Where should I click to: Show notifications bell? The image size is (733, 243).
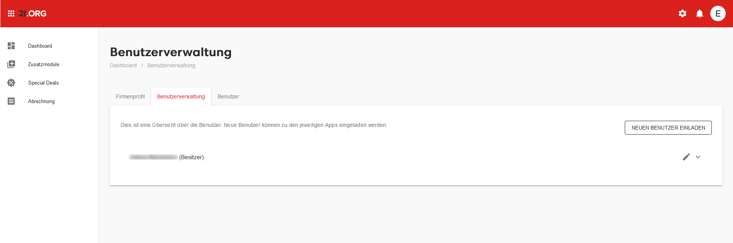(699, 13)
